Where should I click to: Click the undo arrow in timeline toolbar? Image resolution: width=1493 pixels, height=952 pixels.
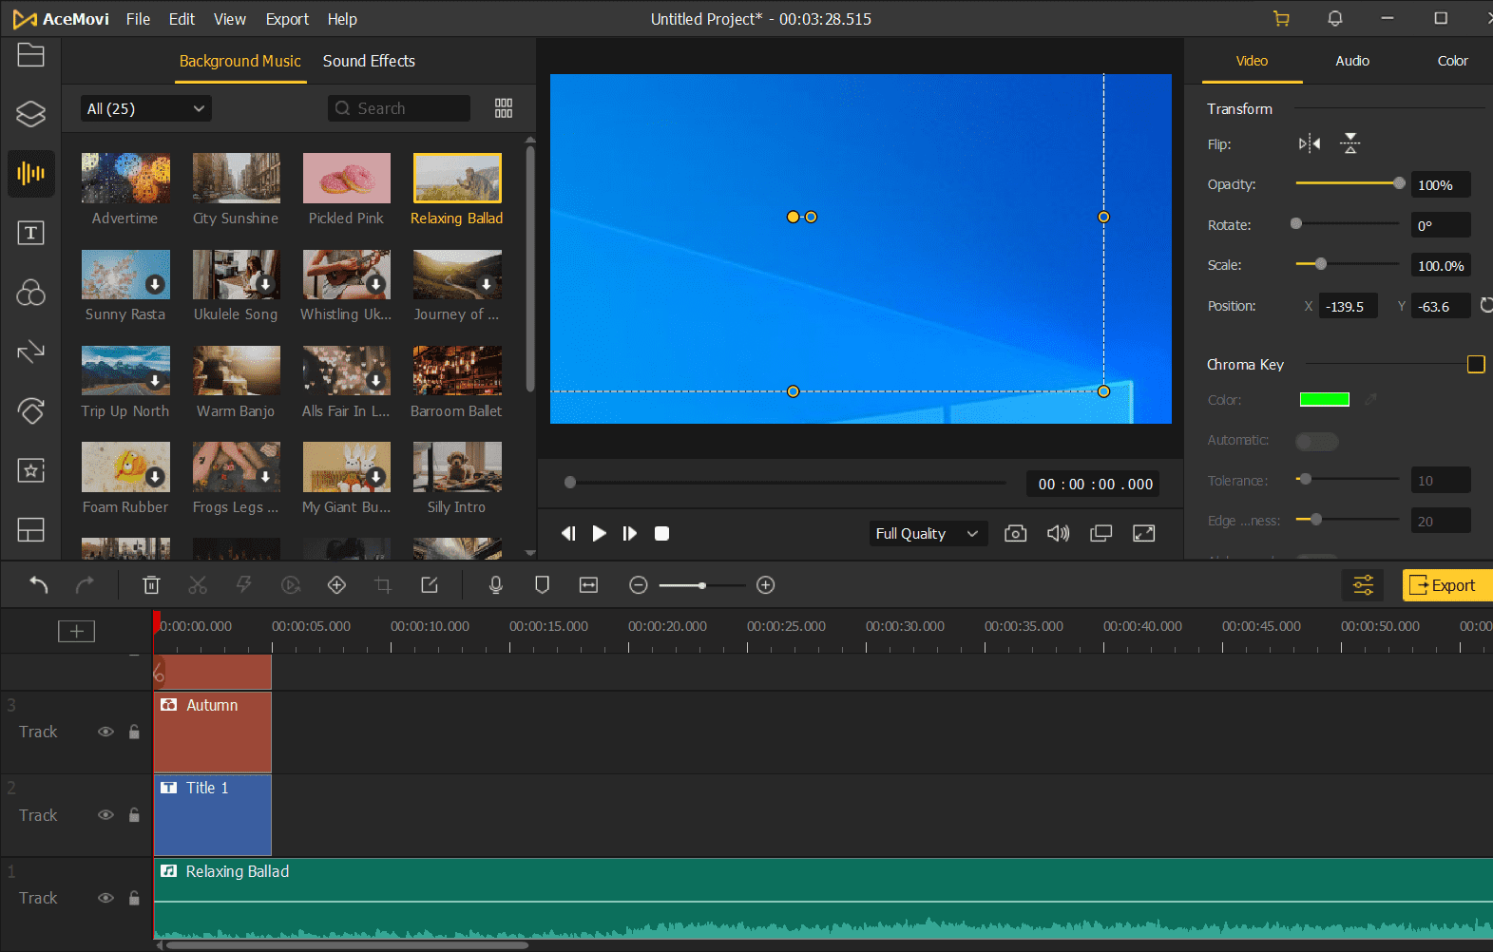[x=39, y=585]
